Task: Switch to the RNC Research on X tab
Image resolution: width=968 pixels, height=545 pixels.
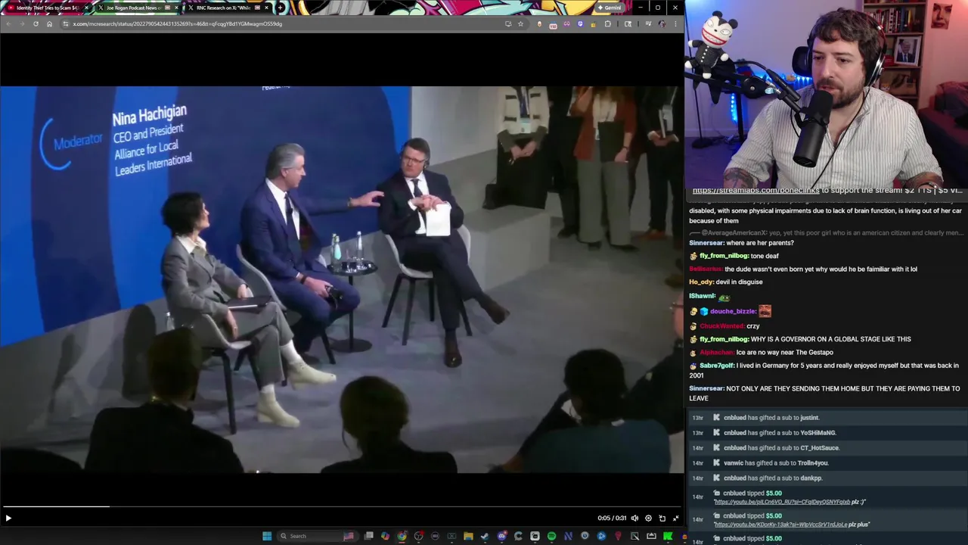Action: (x=228, y=8)
